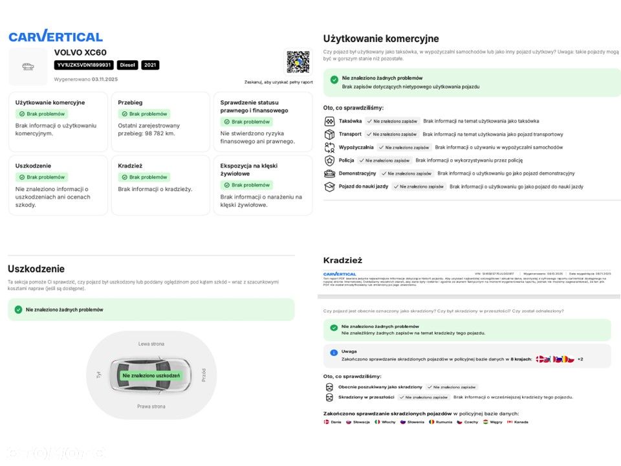Select the Diesel fuel tag
The image size is (621, 466).
(x=127, y=65)
